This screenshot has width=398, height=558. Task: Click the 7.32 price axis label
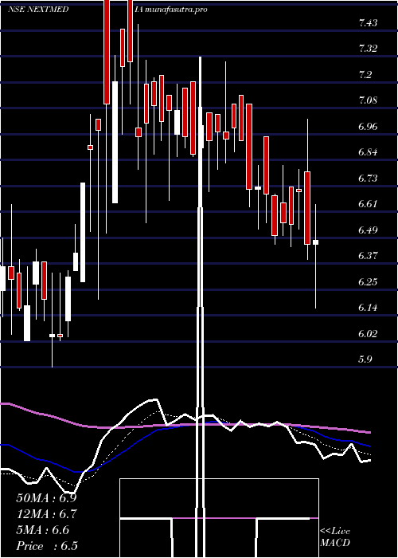[x=368, y=49]
